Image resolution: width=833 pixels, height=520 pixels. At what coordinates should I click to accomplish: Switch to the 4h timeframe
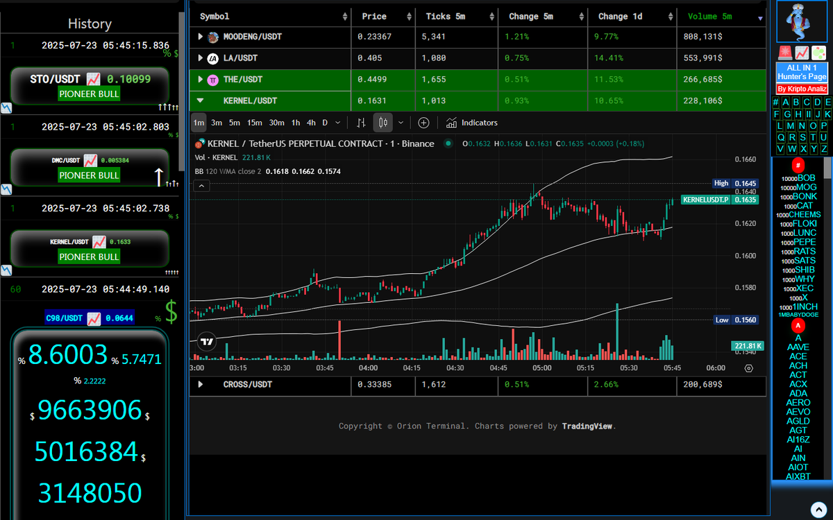[x=311, y=123]
